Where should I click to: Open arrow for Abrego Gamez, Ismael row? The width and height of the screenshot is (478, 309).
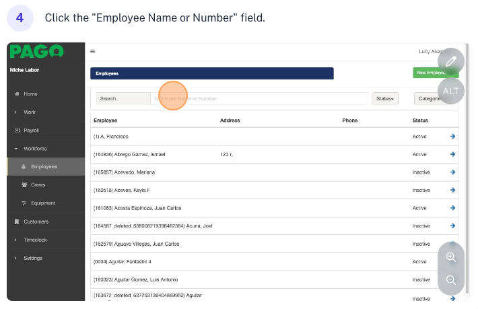(452, 154)
